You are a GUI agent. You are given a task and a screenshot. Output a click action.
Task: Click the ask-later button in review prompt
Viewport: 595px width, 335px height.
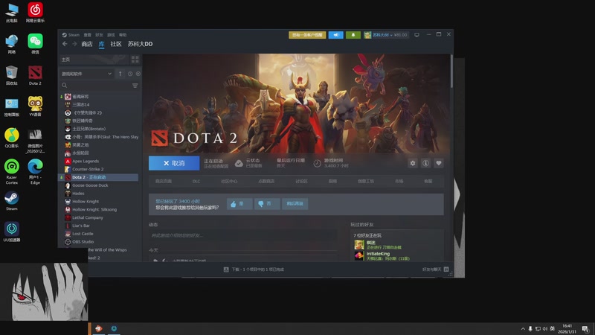point(295,204)
